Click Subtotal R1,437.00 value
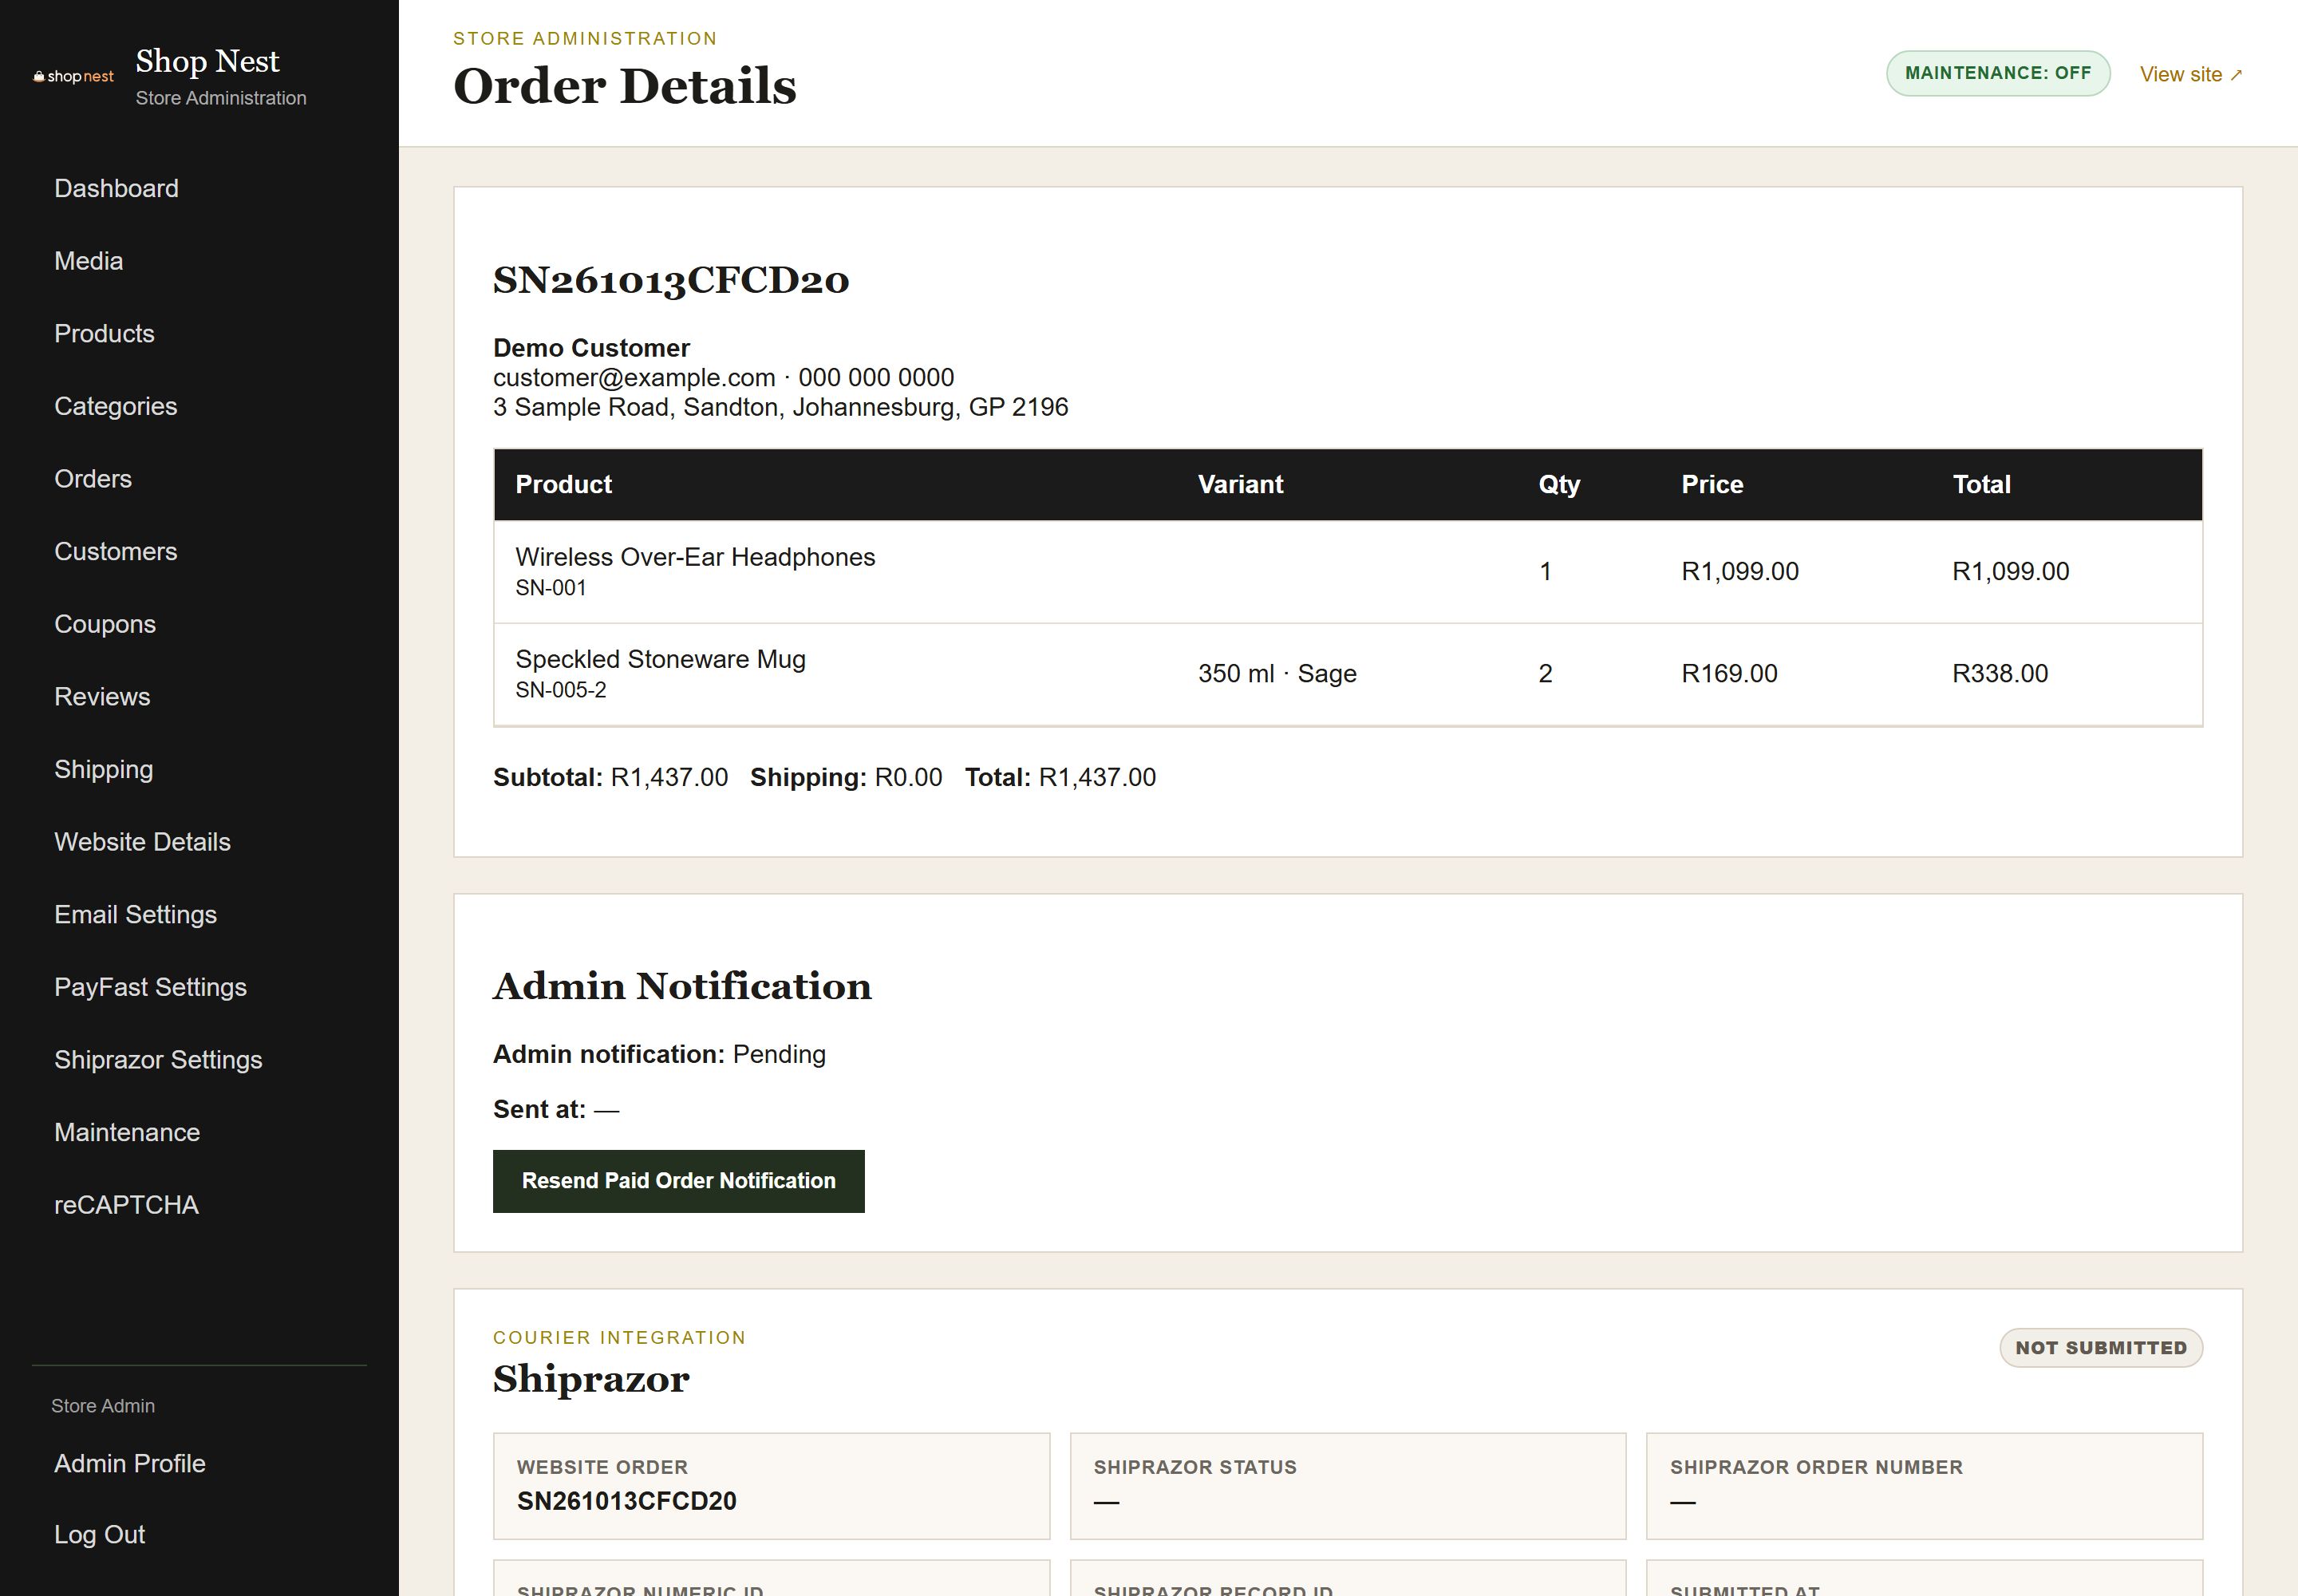Screen dimensions: 2298x1596 pyautogui.click(x=669, y=778)
